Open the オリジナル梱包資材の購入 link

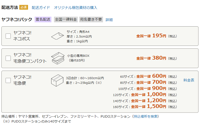pyautogui.click(x=75, y=8)
